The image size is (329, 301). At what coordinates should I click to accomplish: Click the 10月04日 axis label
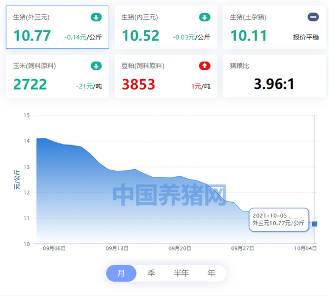[x=305, y=249]
